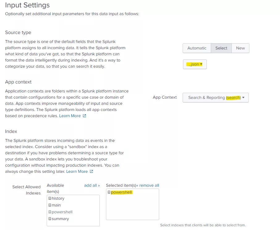Open the _json source type dropdown
Screen dimensions: 280x230
coord(195,64)
